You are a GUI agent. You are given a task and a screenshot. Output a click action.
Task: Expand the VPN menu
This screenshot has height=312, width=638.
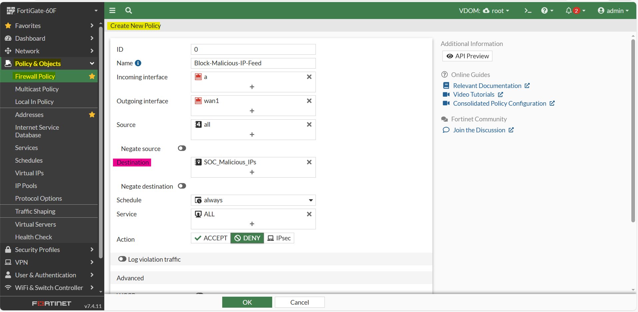(49, 262)
